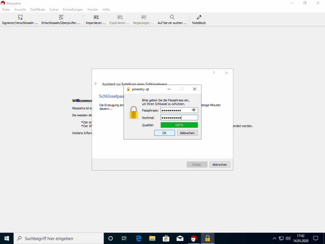Open the Datei menu
The width and height of the screenshot is (325, 244).
coord(6,9)
